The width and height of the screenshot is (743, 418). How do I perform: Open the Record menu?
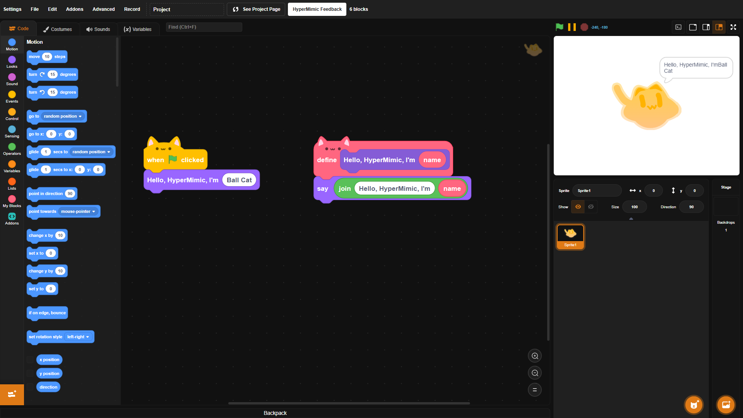click(132, 9)
